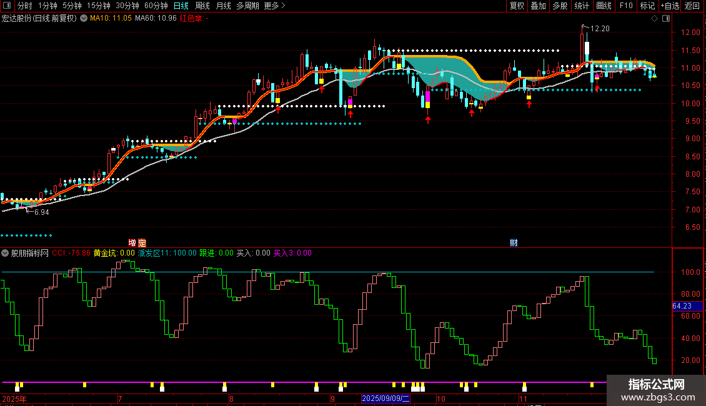
Task: Click the CCI: -75.86 value
Action: [x=71, y=254]
